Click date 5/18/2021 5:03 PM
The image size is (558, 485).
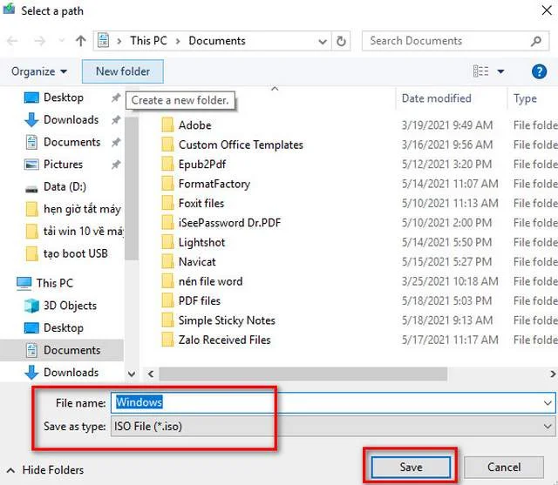pos(446,301)
